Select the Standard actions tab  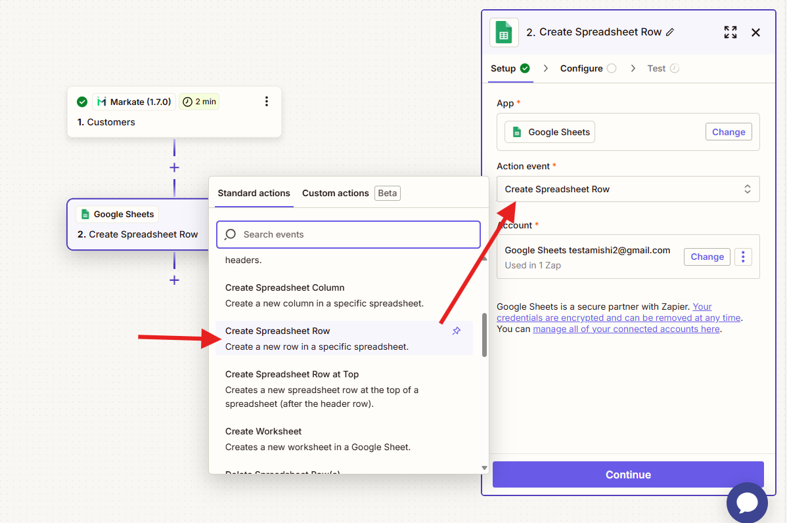pos(254,193)
